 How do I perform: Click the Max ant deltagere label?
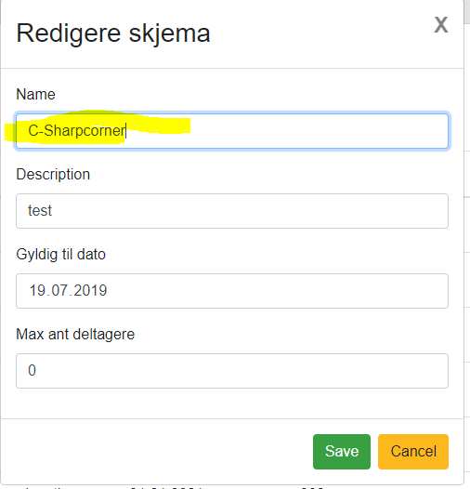pyautogui.click(x=75, y=334)
